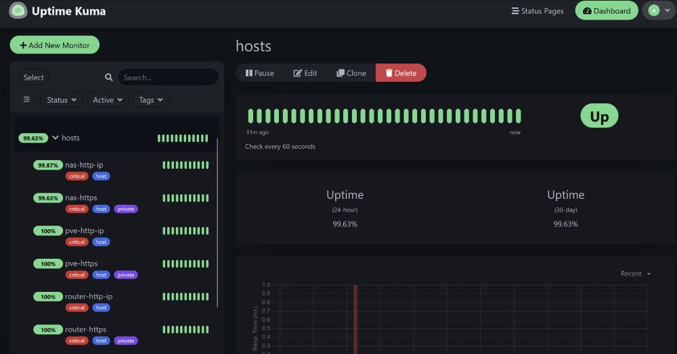Open the Status Pages link
677x354 pixels.
(x=538, y=11)
